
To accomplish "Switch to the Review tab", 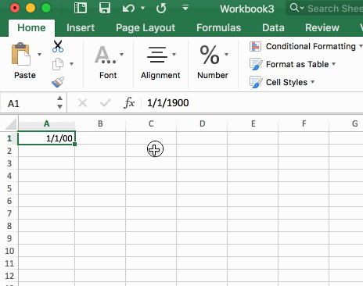I will 322,28.
